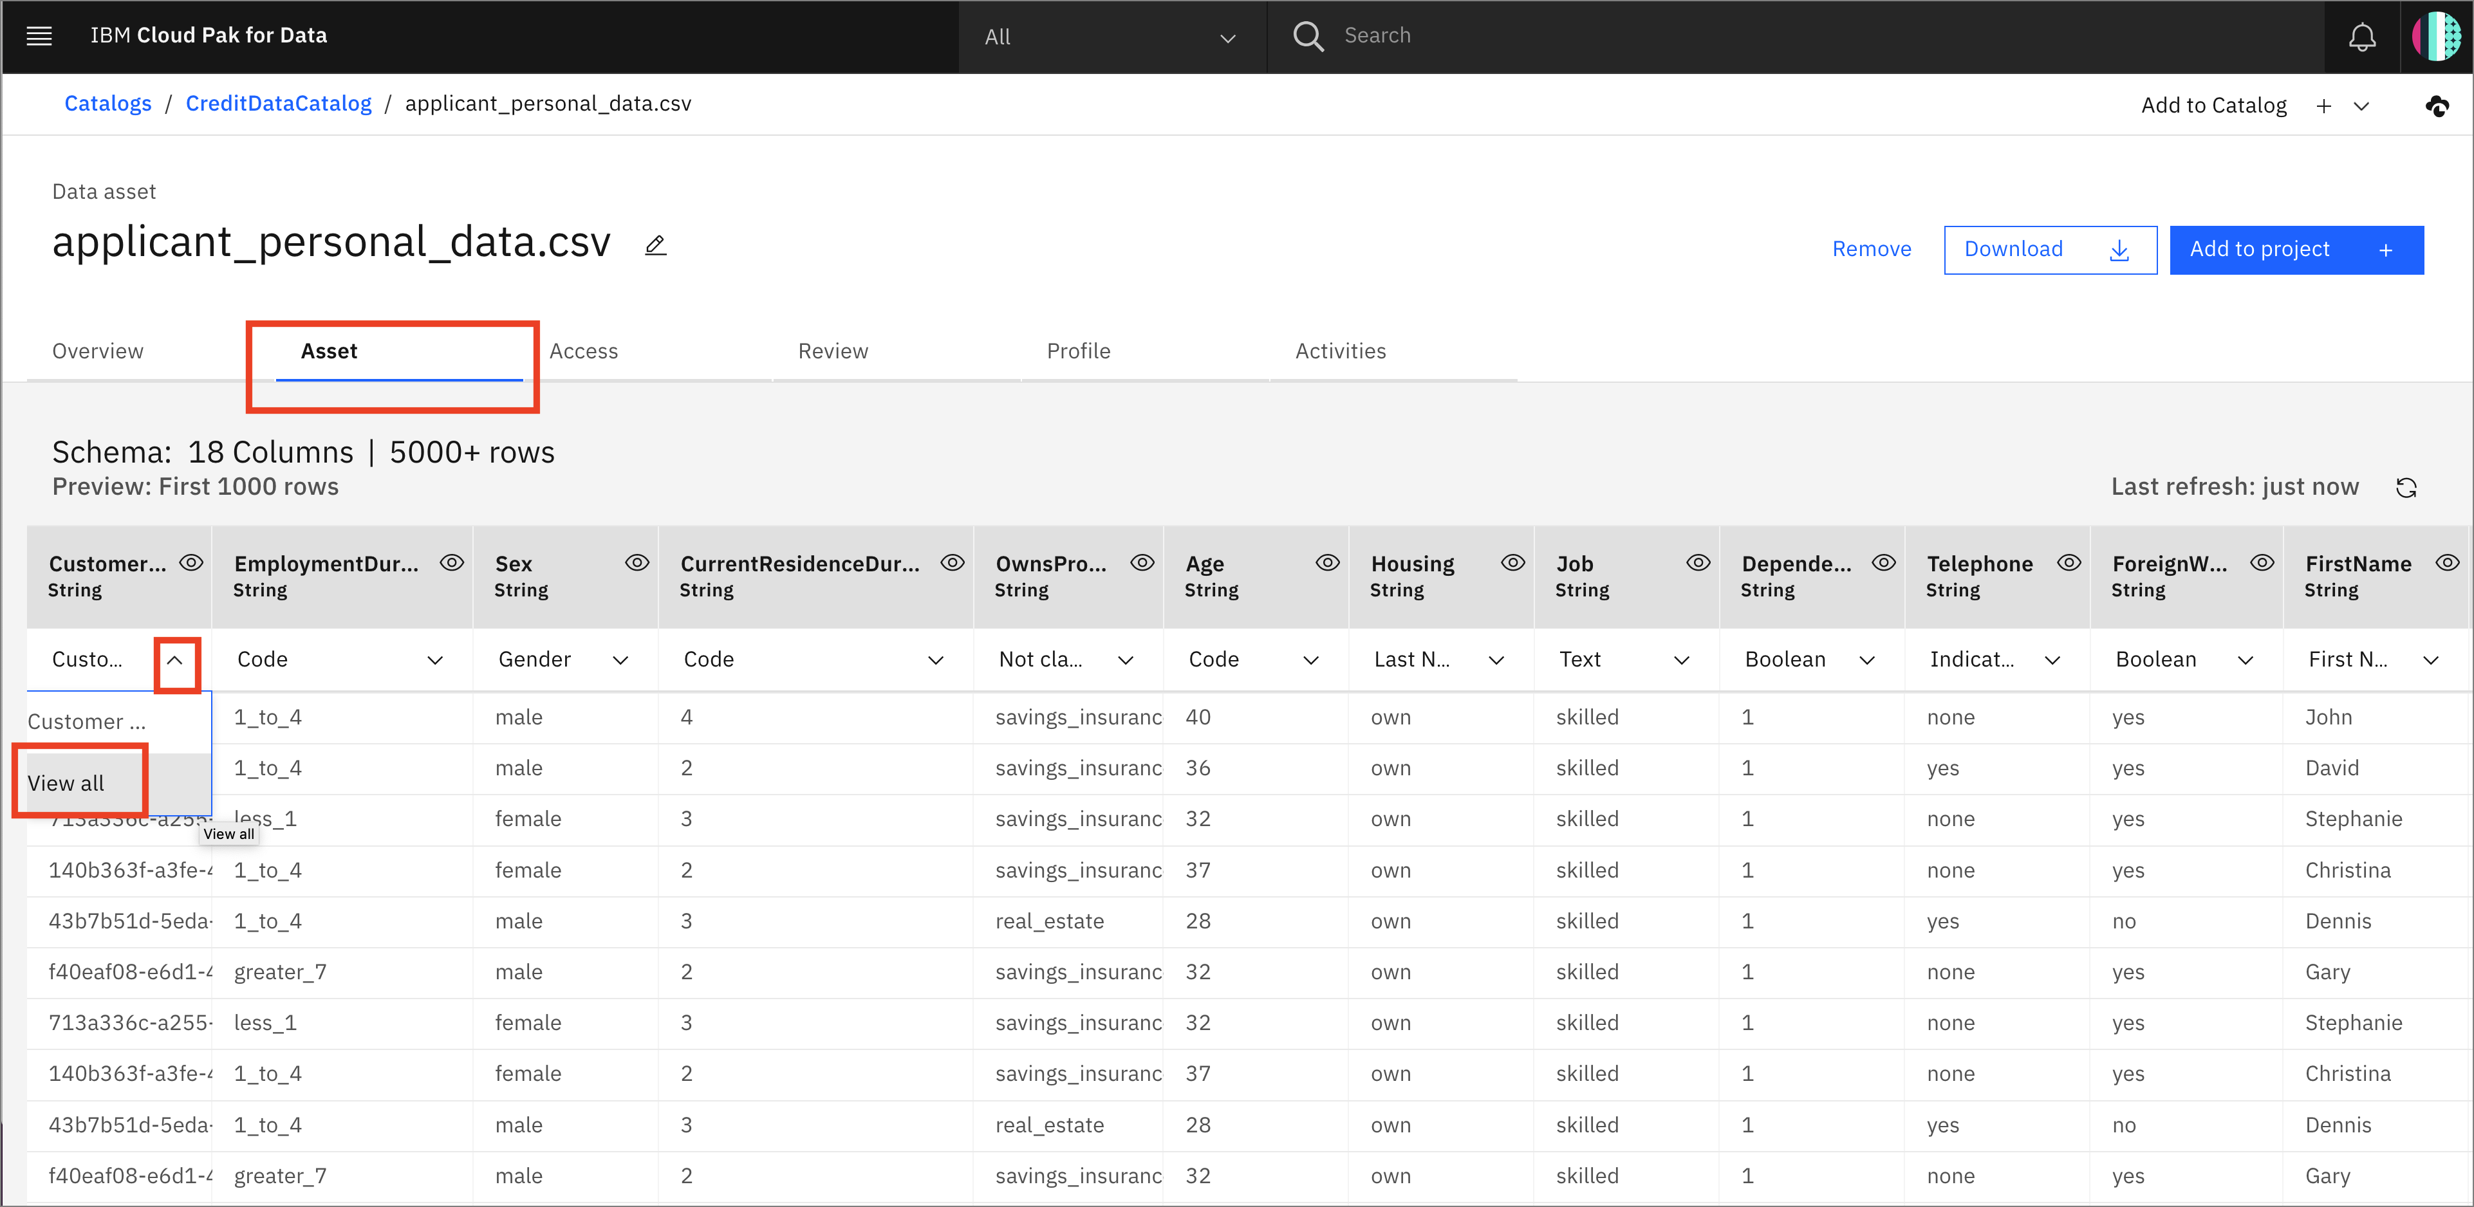Click the Add to project button
The image size is (2474, 1207).
pos(2293,248)
